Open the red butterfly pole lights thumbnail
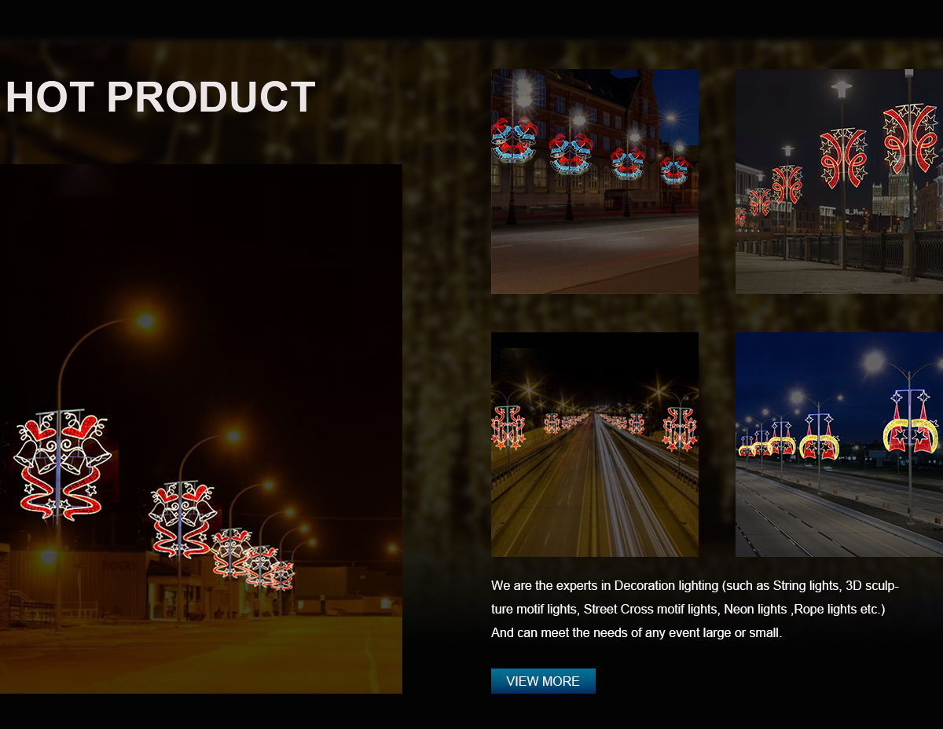 point(839,181)
